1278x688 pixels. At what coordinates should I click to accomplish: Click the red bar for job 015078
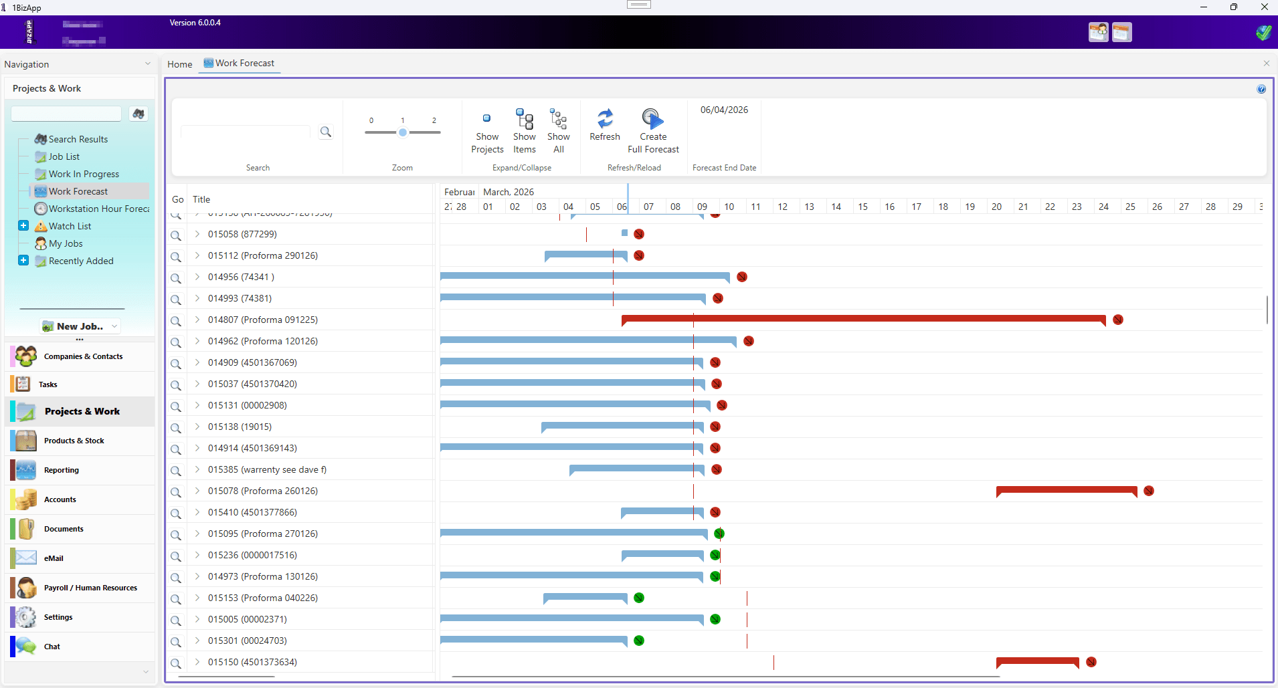click(1067, 491)
